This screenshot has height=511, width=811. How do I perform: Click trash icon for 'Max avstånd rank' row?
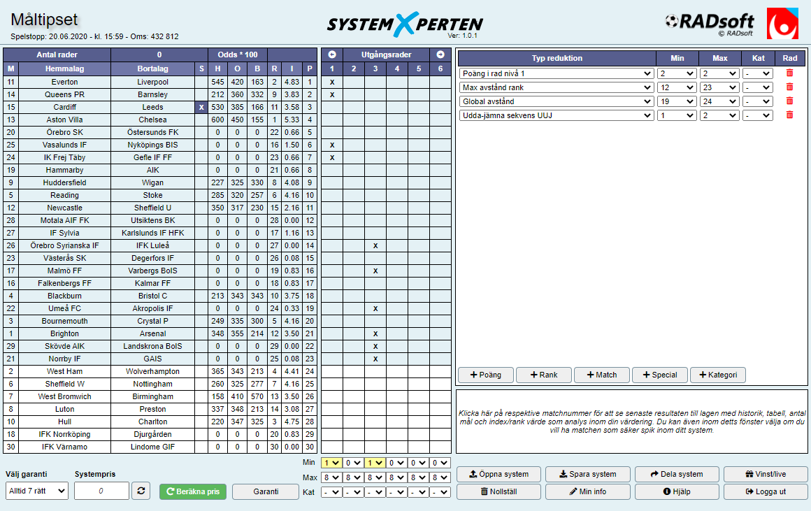(x=789, y=87)
